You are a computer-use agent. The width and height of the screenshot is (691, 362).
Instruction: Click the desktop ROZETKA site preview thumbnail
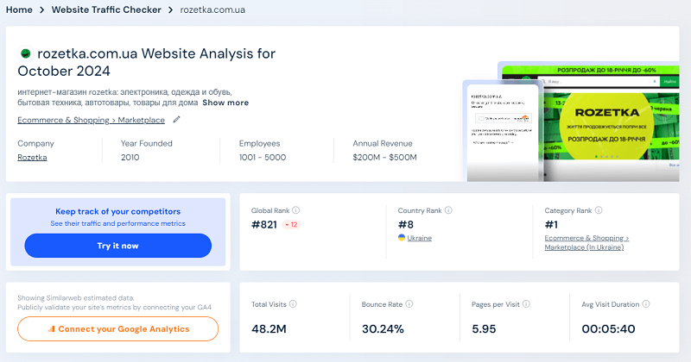click(x=611, y=121)
